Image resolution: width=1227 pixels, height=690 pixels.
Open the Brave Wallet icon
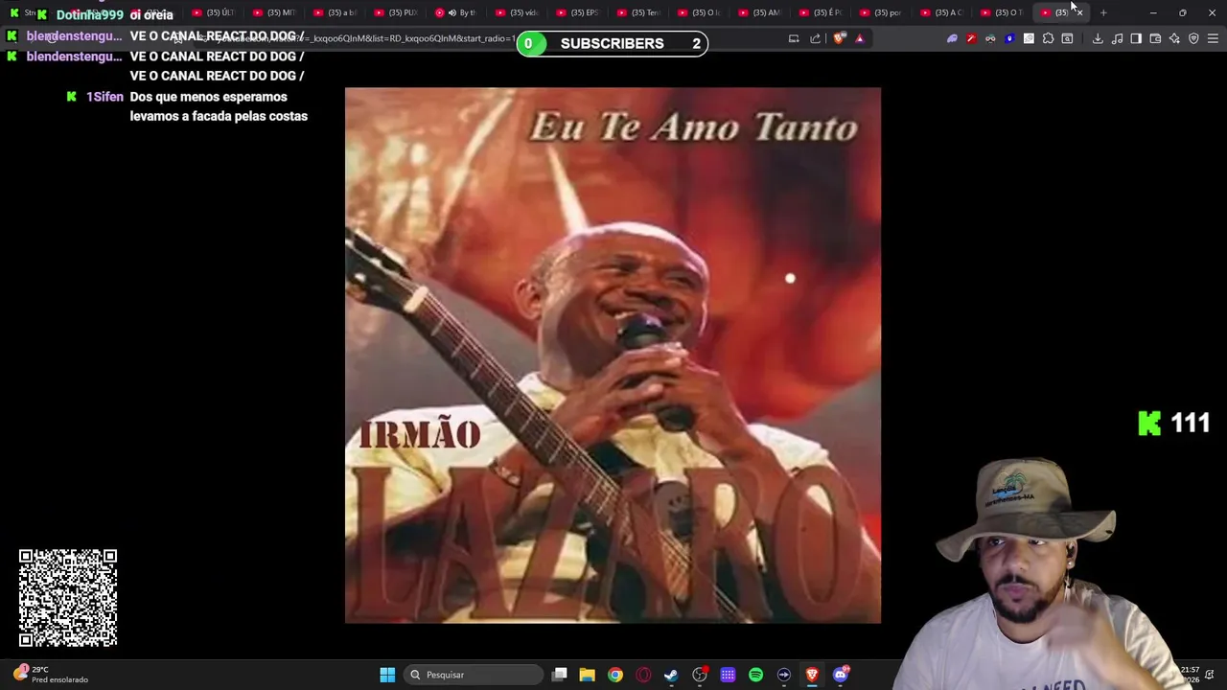(x=1155, y=38)
